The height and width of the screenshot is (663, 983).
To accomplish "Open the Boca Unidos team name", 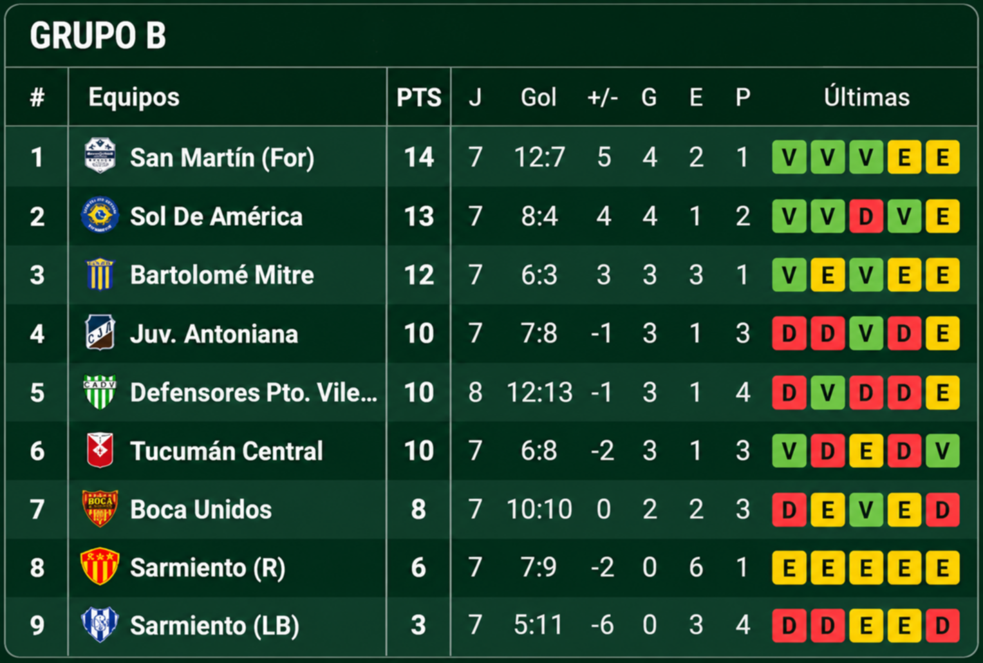I will 201,510.
